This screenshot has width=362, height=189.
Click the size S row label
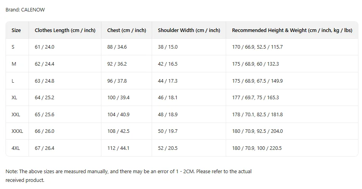[x=13, y=47]
